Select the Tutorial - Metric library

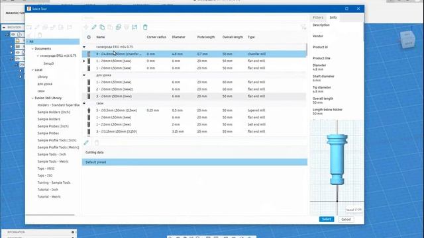point(49,197)
